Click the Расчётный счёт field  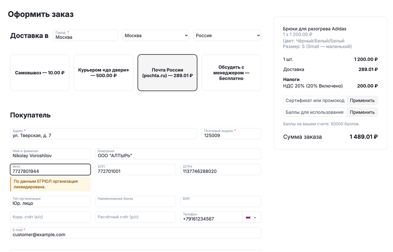[x=136, y=217]
